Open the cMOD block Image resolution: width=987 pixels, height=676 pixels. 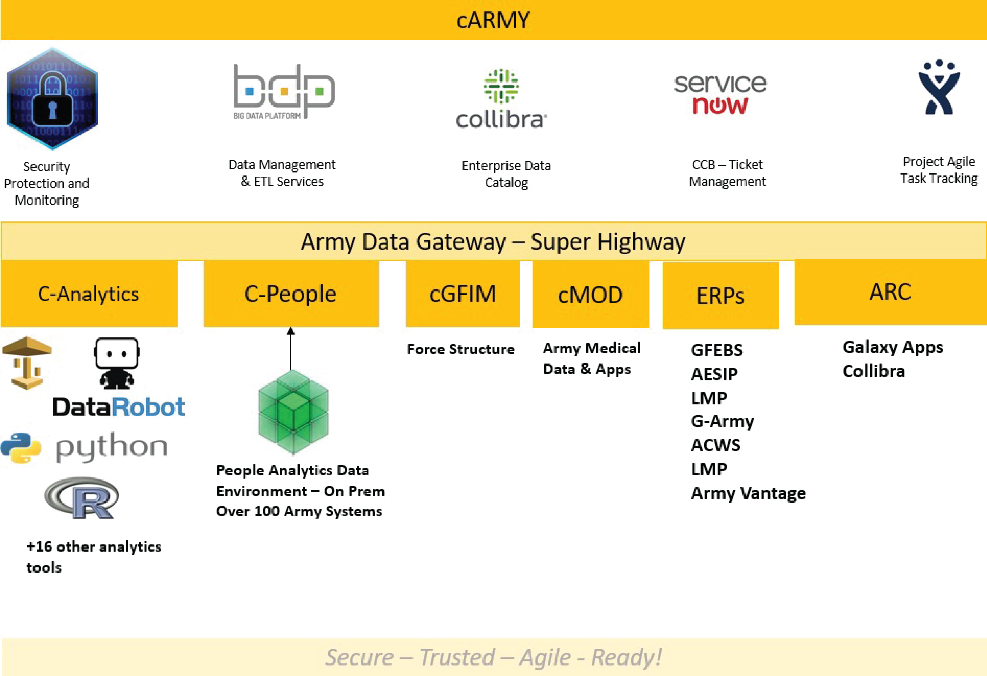591,294
